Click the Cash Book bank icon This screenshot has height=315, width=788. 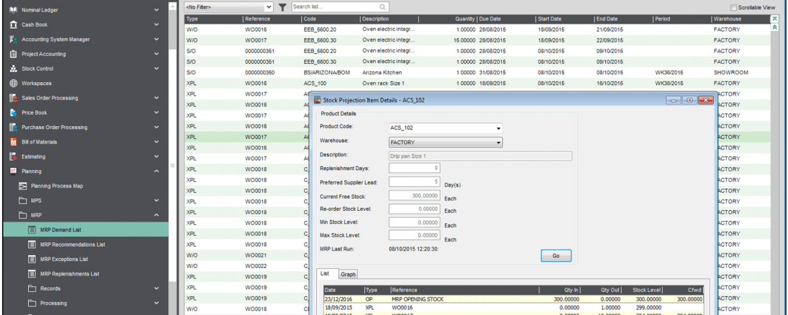point(14,24)
